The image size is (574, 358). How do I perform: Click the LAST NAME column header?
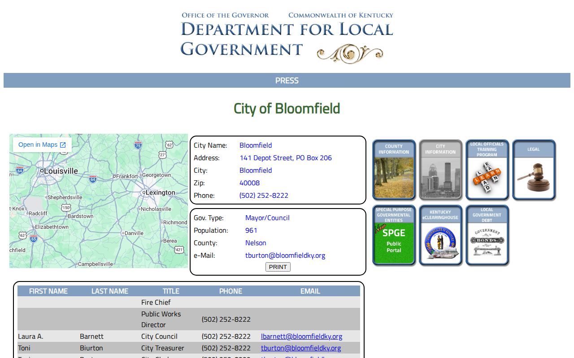coord(110,291)
